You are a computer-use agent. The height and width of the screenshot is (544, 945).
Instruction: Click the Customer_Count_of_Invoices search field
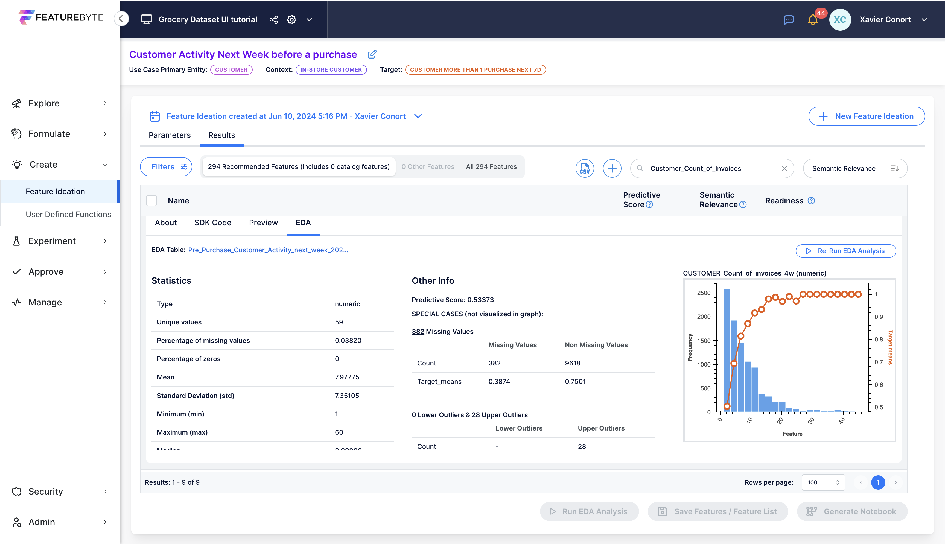712,168
